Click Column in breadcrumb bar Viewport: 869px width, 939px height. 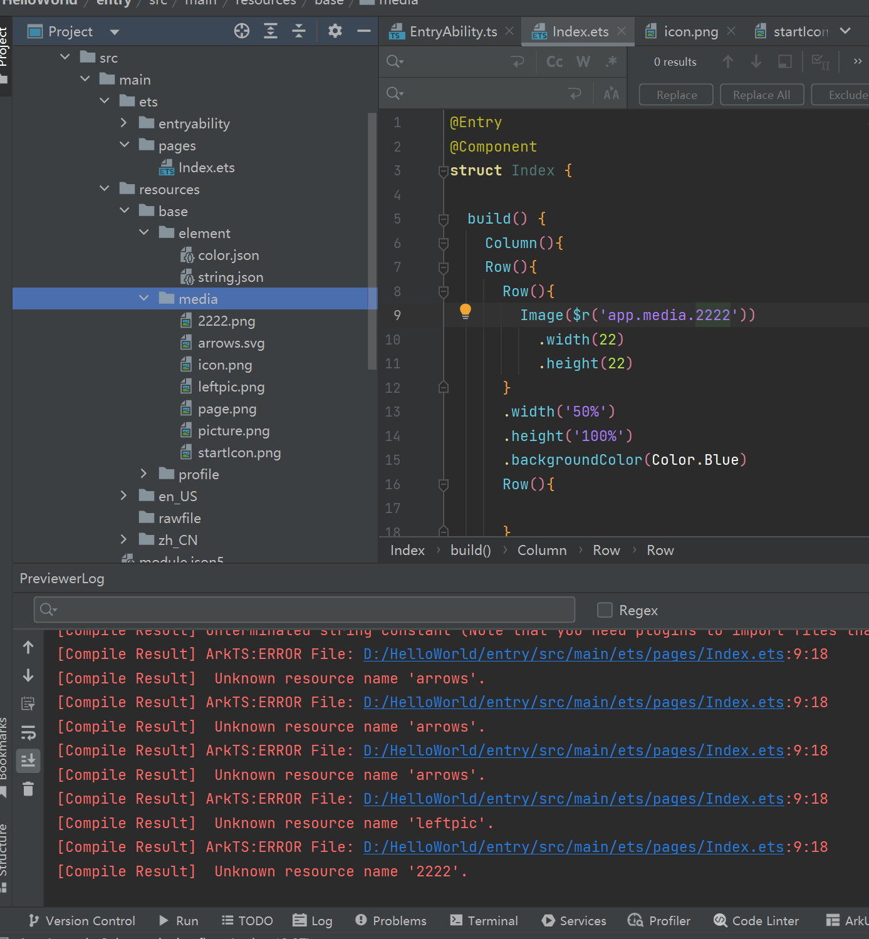pyautogui.click(x=542, y=550)
